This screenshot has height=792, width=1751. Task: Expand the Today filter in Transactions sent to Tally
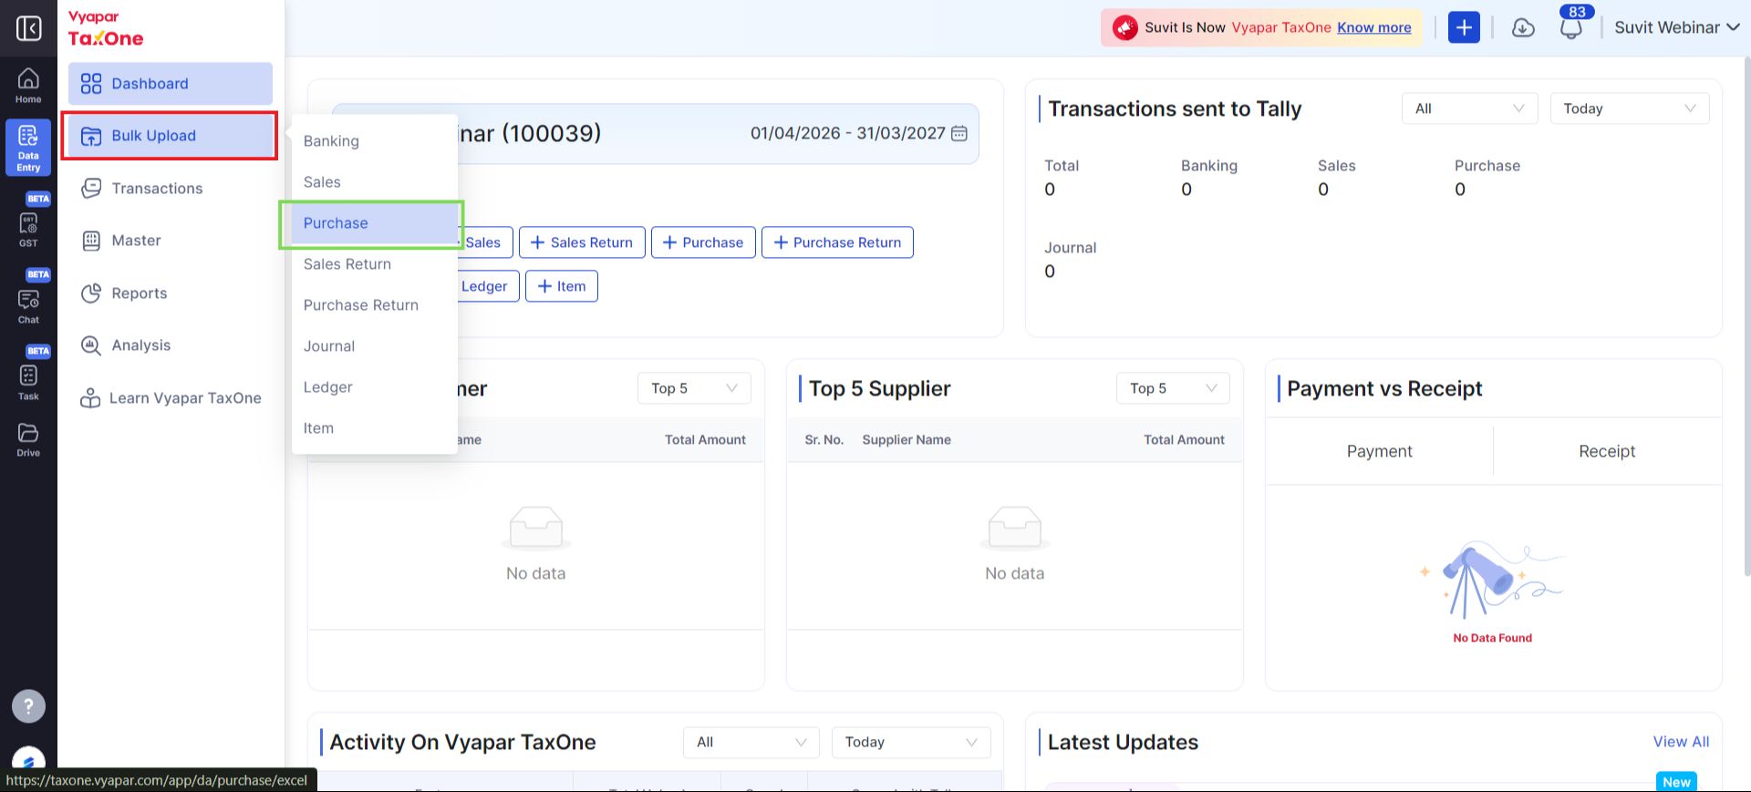[1629, 108]
